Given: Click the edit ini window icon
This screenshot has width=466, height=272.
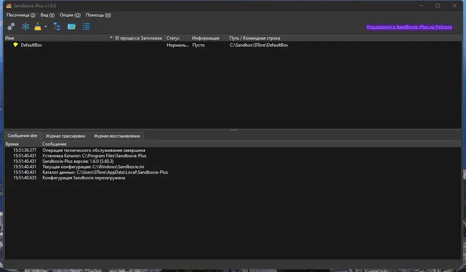Looking at the screenshot, I should tap(71, 27).
